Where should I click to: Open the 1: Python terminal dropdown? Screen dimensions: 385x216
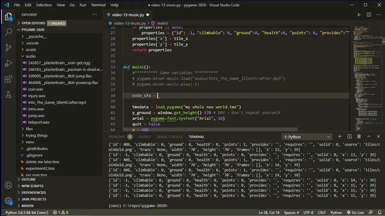pyautogui.click(x=307, y=137)
